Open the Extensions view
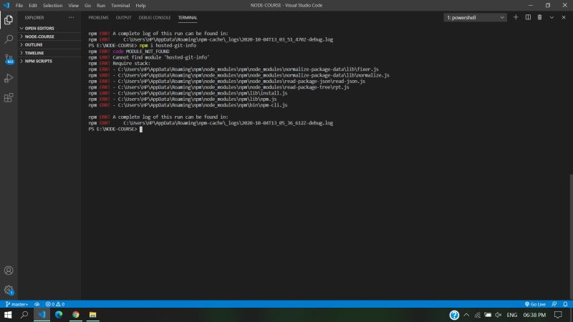 coord(9,97)
